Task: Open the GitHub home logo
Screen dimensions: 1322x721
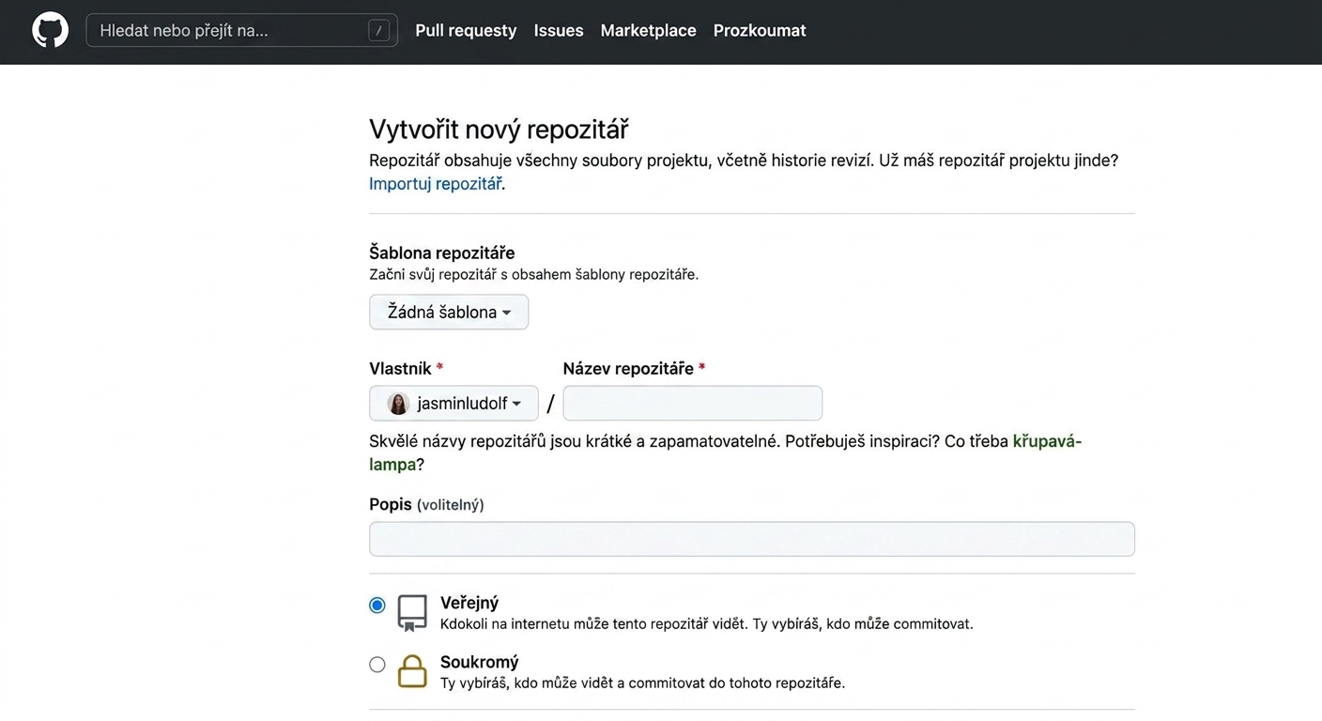Action: click(50, 30)
